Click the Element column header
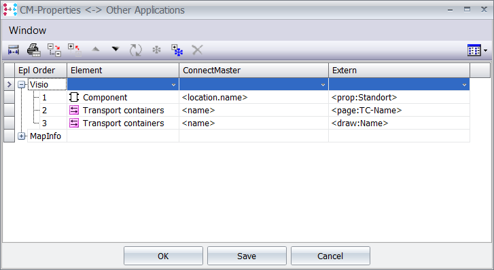This screenshot has height=270, width=494. coord(123,70)
